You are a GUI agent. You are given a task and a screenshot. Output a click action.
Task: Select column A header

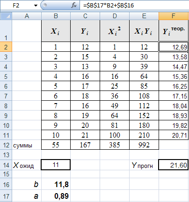pyautogui.click(x=27, y=16)
